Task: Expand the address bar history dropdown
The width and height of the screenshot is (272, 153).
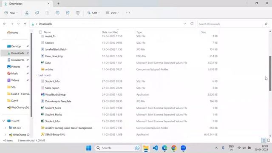Action: coord(184,24)
